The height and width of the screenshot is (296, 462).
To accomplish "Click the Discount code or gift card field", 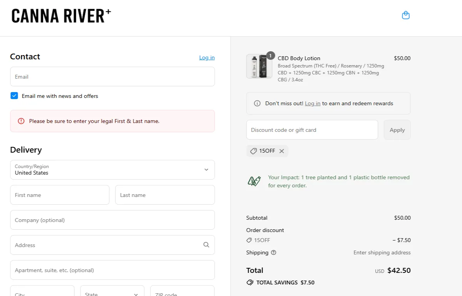I will tap(312, 130).
